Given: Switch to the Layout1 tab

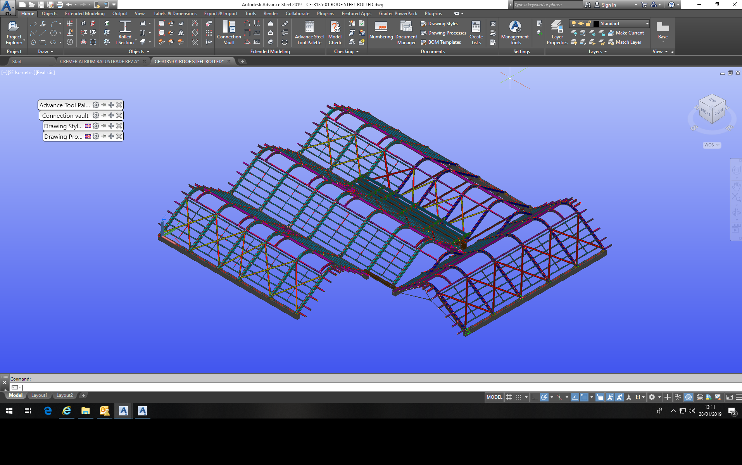Looking at the screenshot, I should click(39, 395).
